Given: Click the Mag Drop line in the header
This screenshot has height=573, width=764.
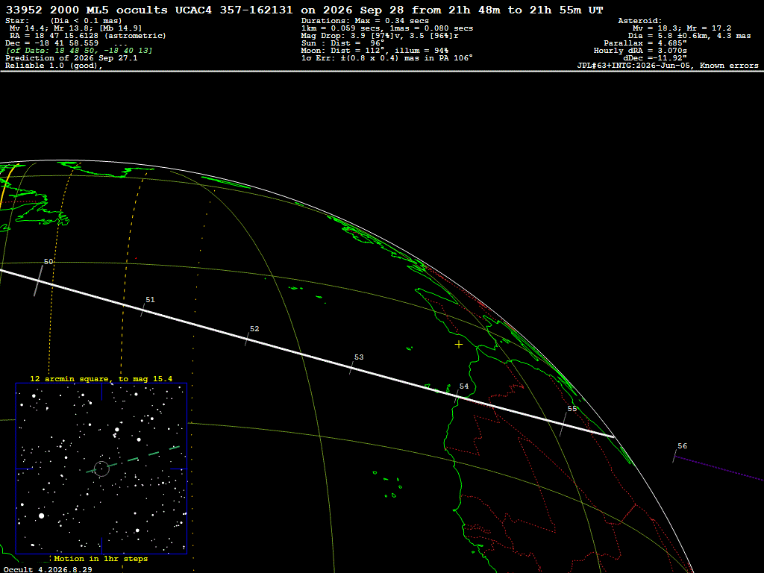Looking at the screenshot, I should 380,36.
